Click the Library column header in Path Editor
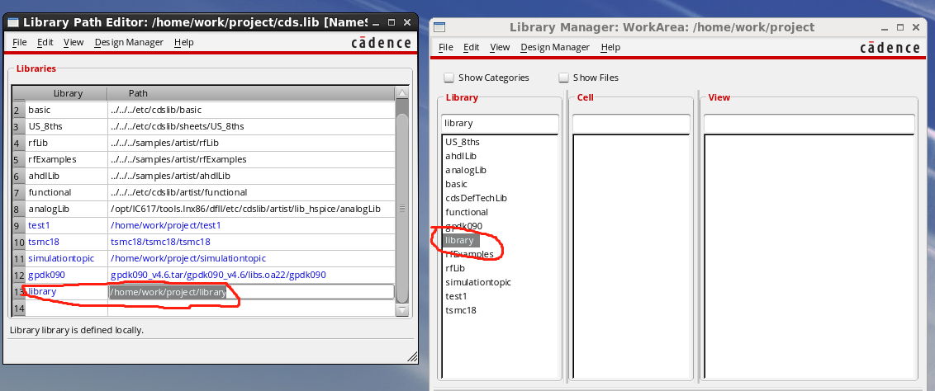 [65, 93]
